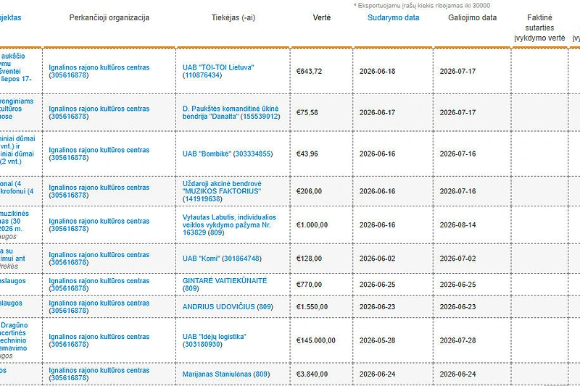This screenshot has width=580, height=386.
Task: Open supplier UAB "Idėjų logistika"
Action: 215,340
